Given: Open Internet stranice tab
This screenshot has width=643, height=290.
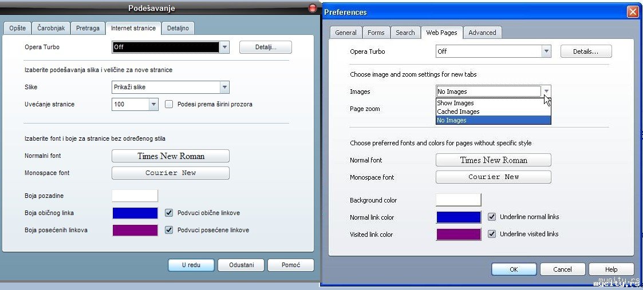Looking at the screenshot, I should tap(133, 28).
